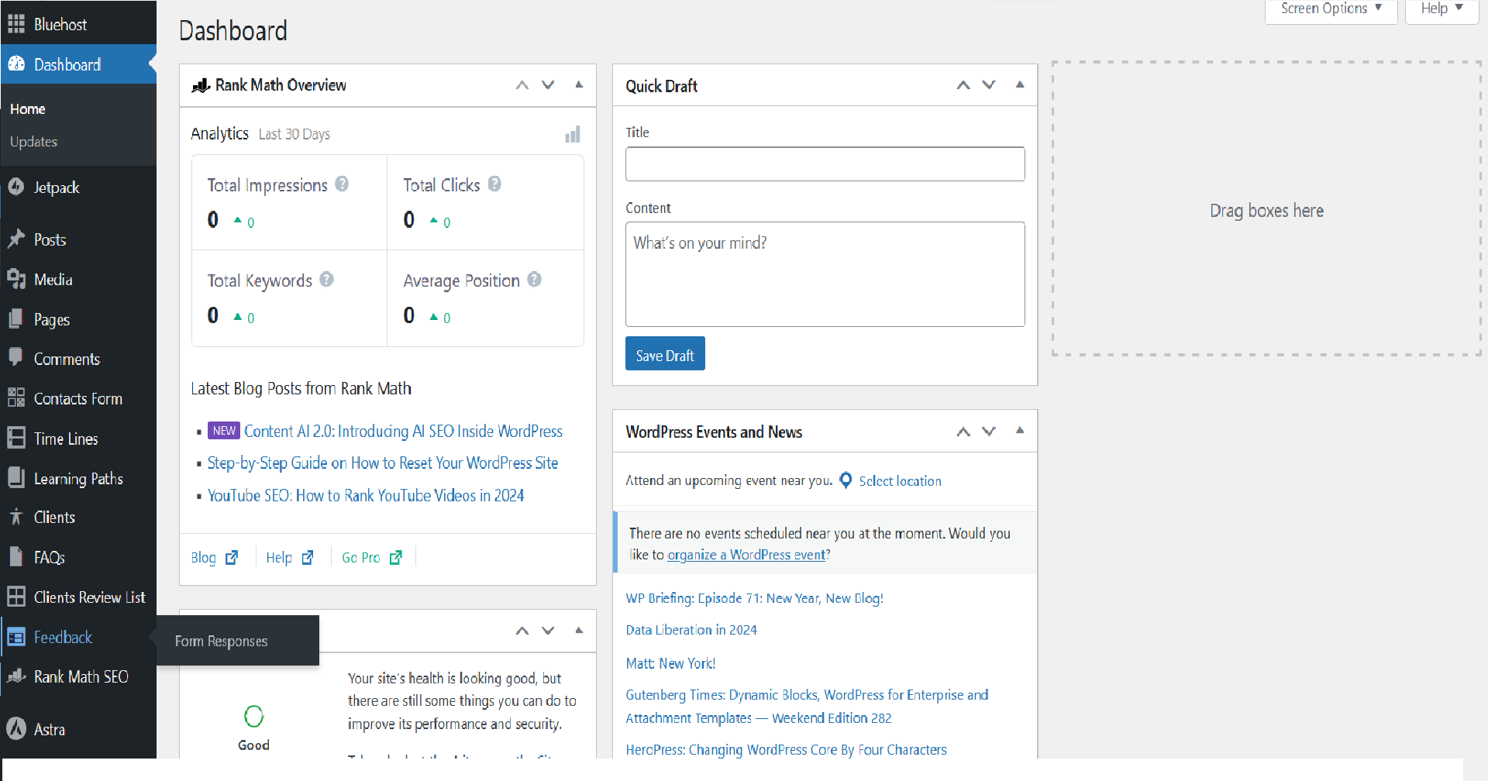Image resolution: width=1488 pixels, height=781 pixels.
Task: Move Rank Math Overview widget down
Action: pos(548,85)
